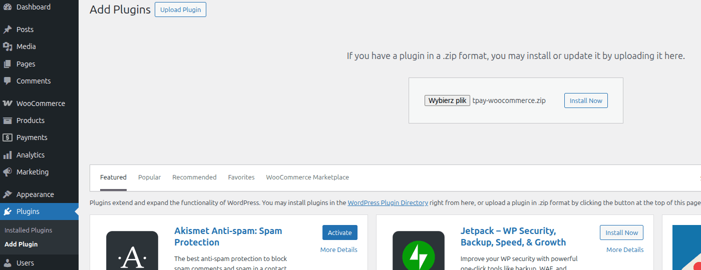
Task: Click the Dashboard gauge icon in sidebar
Action: 8,7
